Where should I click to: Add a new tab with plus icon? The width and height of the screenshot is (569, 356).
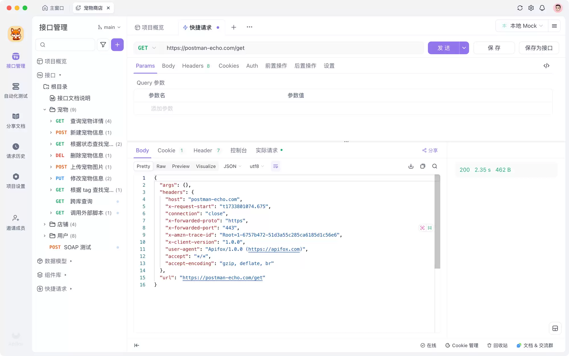(234, 27)
